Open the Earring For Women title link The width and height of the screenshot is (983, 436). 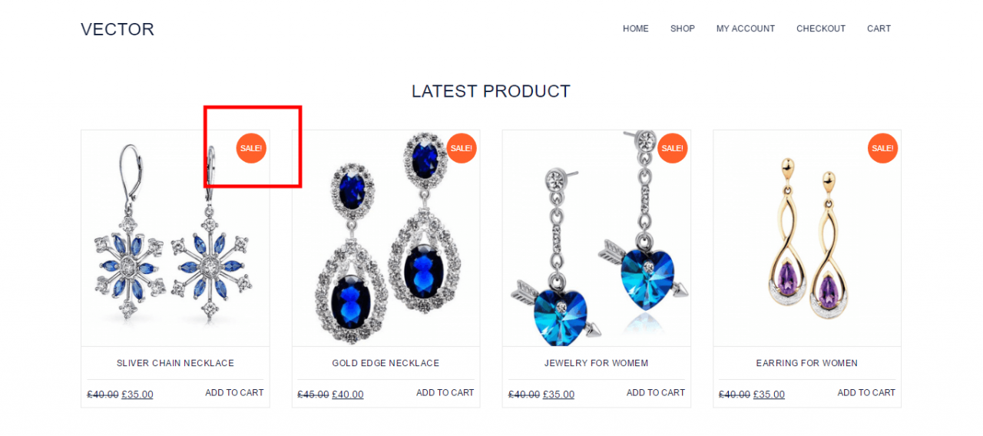pos(807,363)
